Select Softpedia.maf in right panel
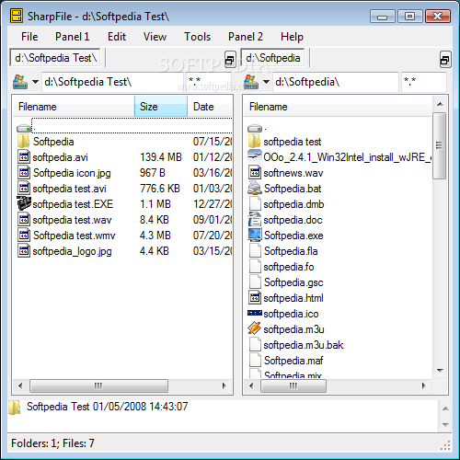 coord(293,361)
